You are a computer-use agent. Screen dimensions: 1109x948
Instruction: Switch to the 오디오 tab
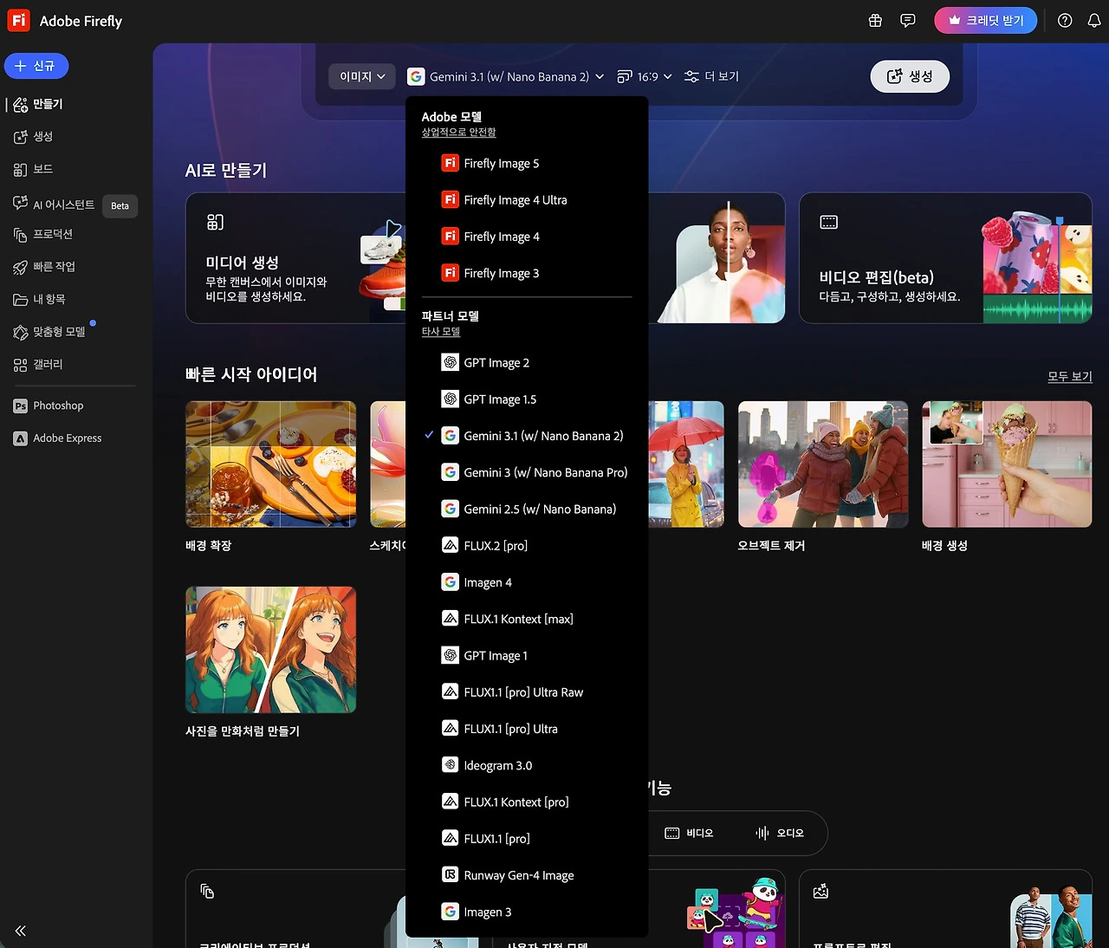click(780, 833)
